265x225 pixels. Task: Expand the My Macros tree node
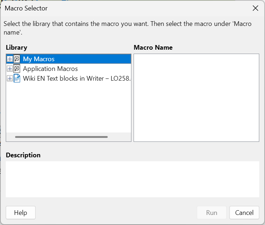point(10,59)
